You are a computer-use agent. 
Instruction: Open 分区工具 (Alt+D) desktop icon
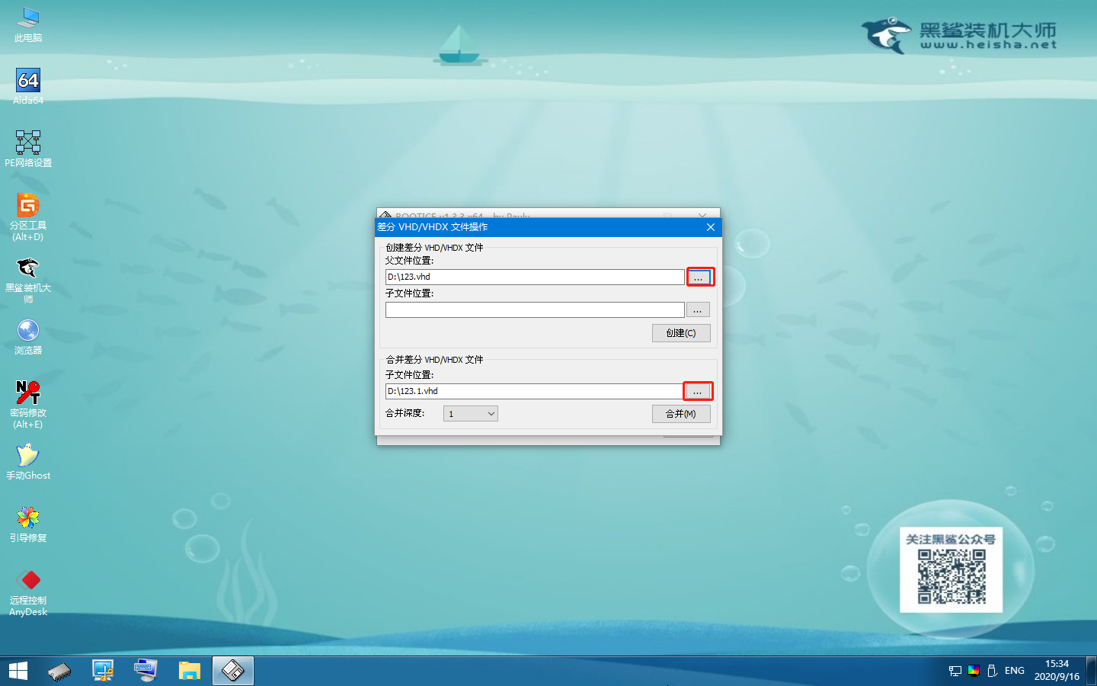(x=28, y=216)
